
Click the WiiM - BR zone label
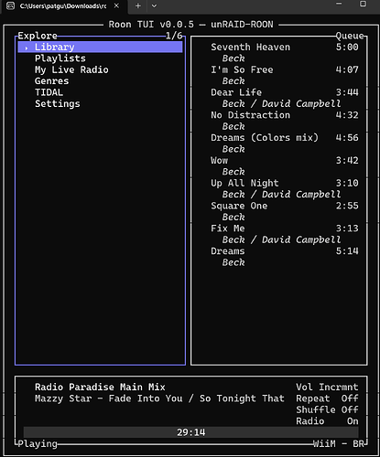click(339, 443)
